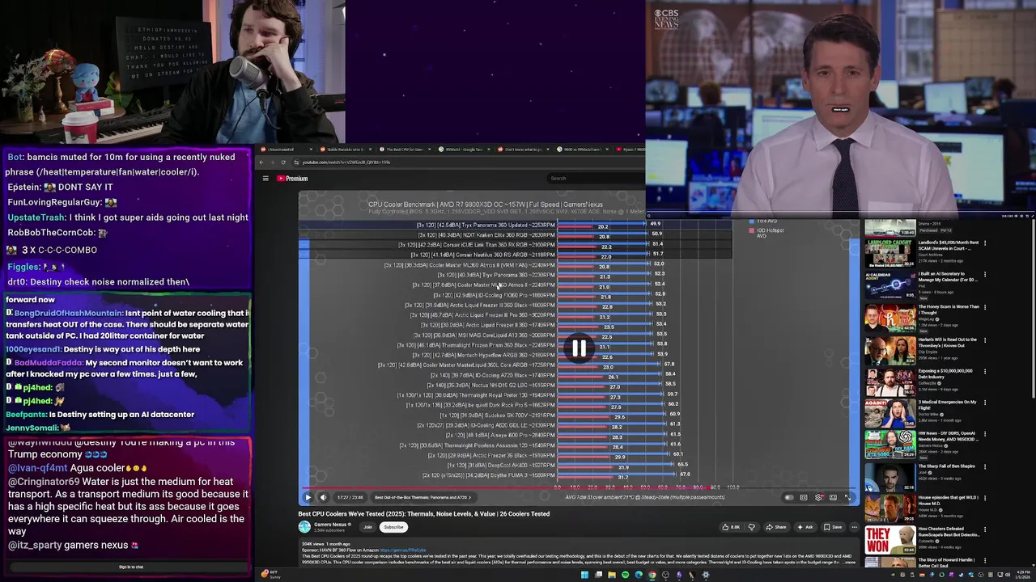Toggle closed captions on the video

[804, 497]
